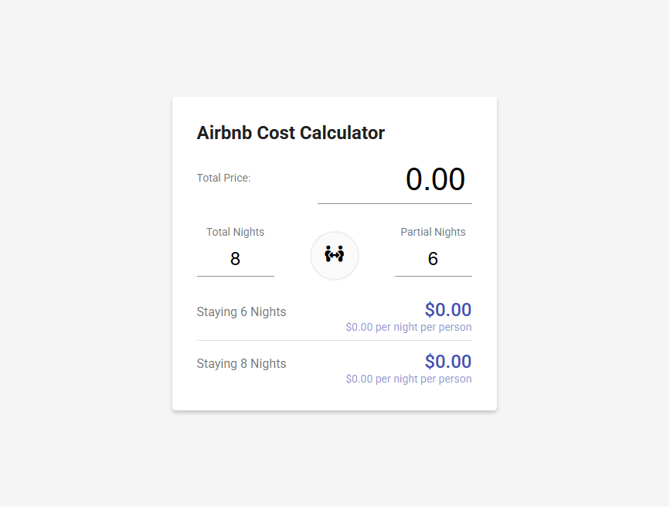
Task: Click the $0.00 amount for 8 nights
Action: click(x=448, y=362)
